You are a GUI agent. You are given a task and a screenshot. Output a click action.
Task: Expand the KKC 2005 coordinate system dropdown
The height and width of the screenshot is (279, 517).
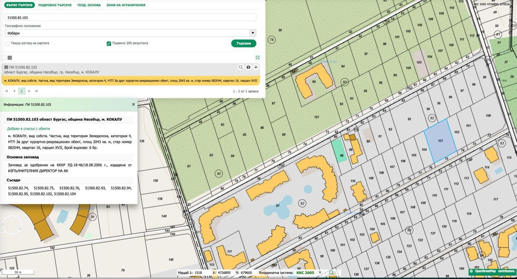320,273
